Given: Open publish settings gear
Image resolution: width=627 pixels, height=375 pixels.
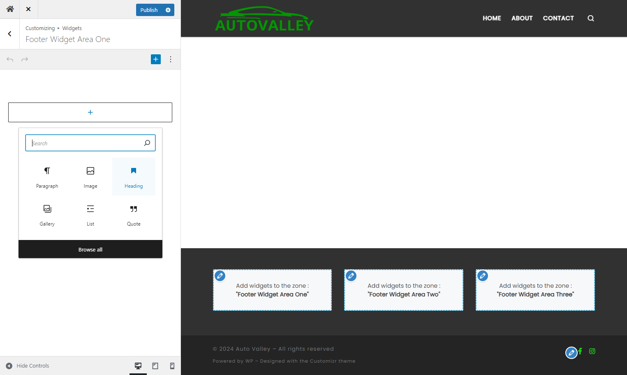Looking at the screenshot, I should [168, 10].
